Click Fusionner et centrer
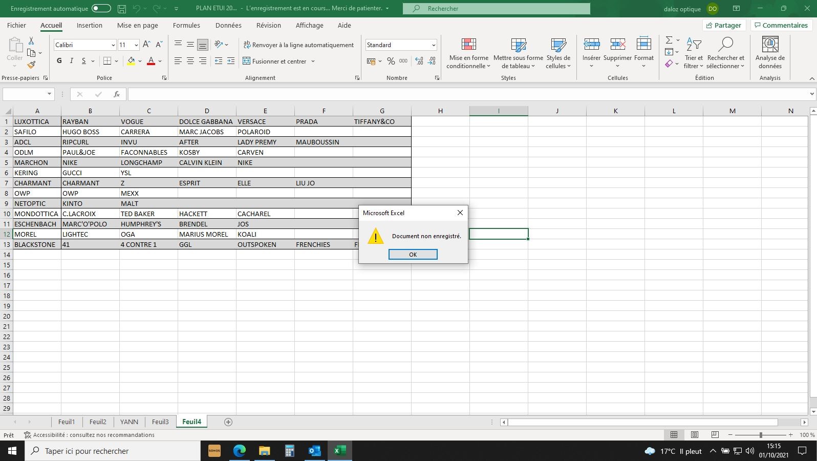Image resolution: width=817 pixels, height=461 pixels. (275, 61)
